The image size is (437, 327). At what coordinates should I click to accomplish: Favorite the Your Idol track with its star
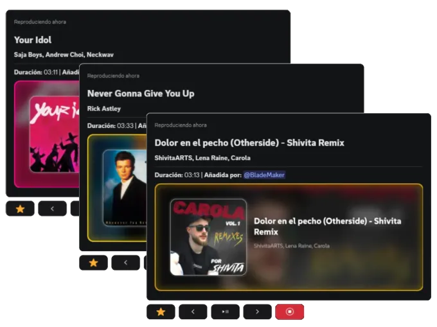point(20,209)
